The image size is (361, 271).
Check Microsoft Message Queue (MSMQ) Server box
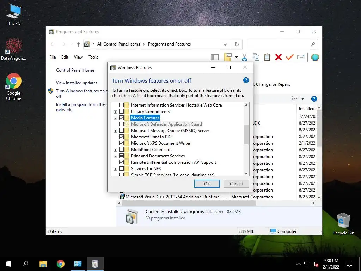click(x=121, y=131)
